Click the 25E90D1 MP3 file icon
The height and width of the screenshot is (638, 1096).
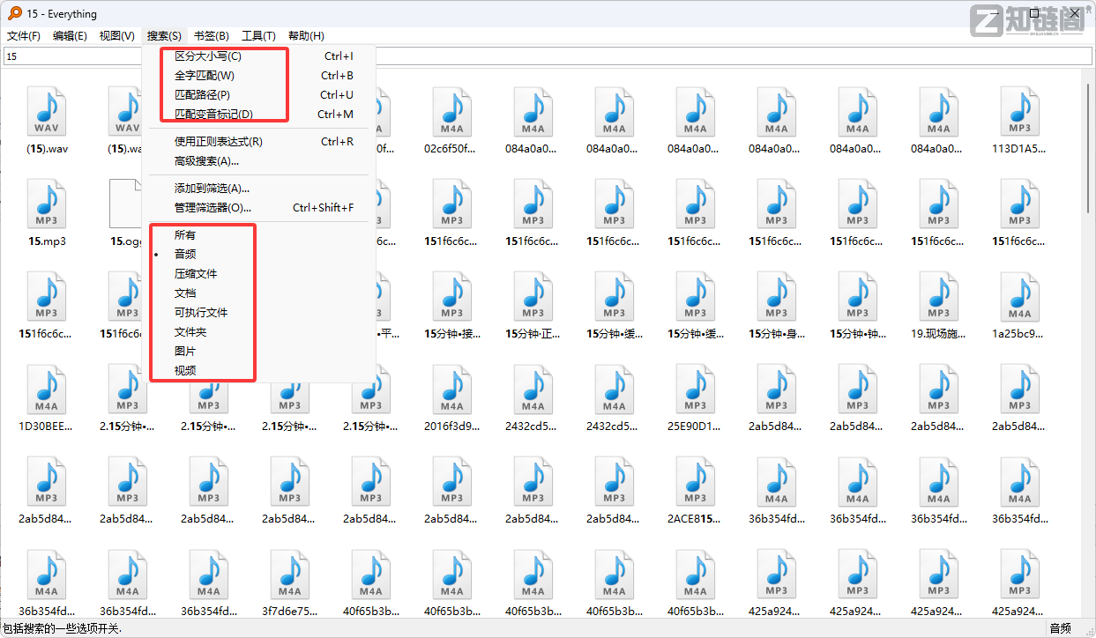[x=696, y=389]
